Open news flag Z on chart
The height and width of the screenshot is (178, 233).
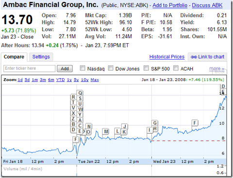point(73,119)
